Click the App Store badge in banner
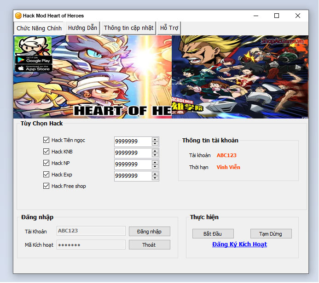This screenshot has width=319, height=283. (33, 68)
